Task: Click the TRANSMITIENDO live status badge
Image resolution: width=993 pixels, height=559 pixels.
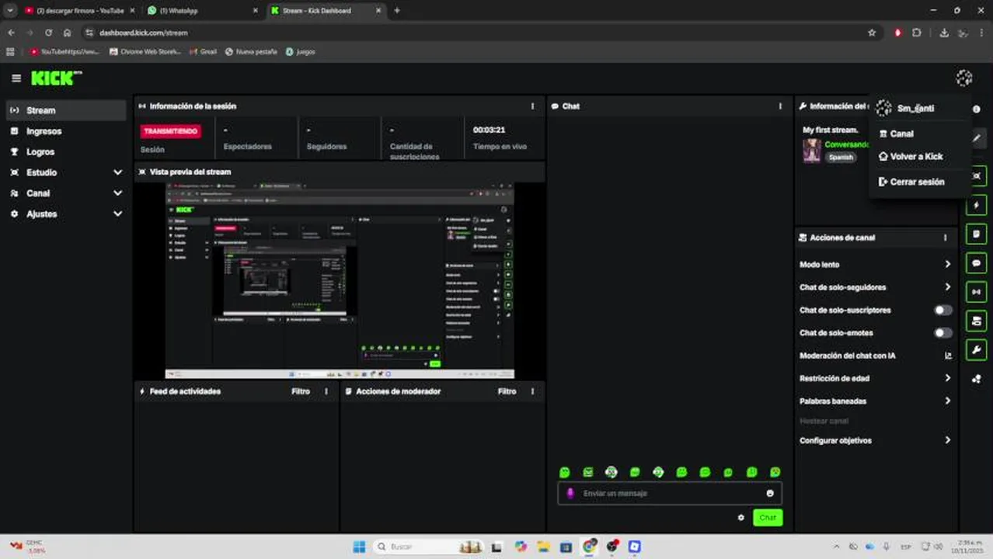Action: [x=171, y=131]
